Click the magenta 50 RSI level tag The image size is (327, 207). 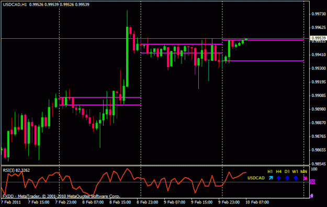click(x=312, y=182)
